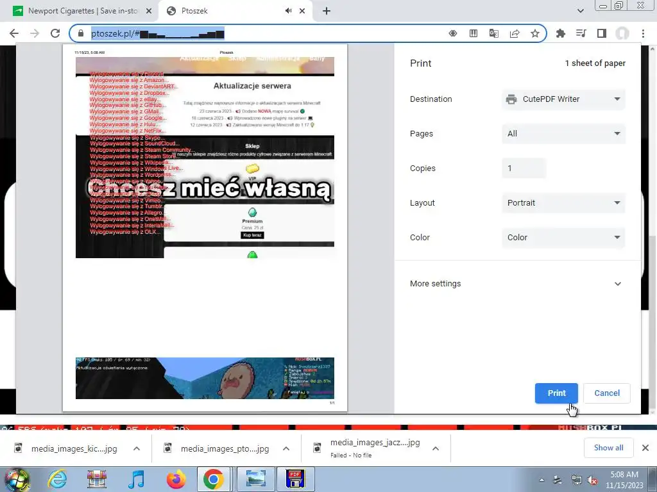Mute the Ptoszek tab audio icon

pyautogui.click(x=288, y=11)
